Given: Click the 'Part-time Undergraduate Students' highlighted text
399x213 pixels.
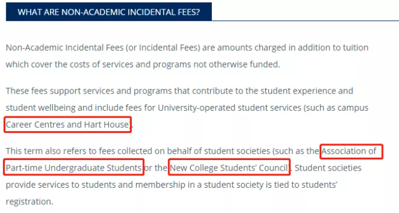Looking at the screenshot, I should coord(74,168).
